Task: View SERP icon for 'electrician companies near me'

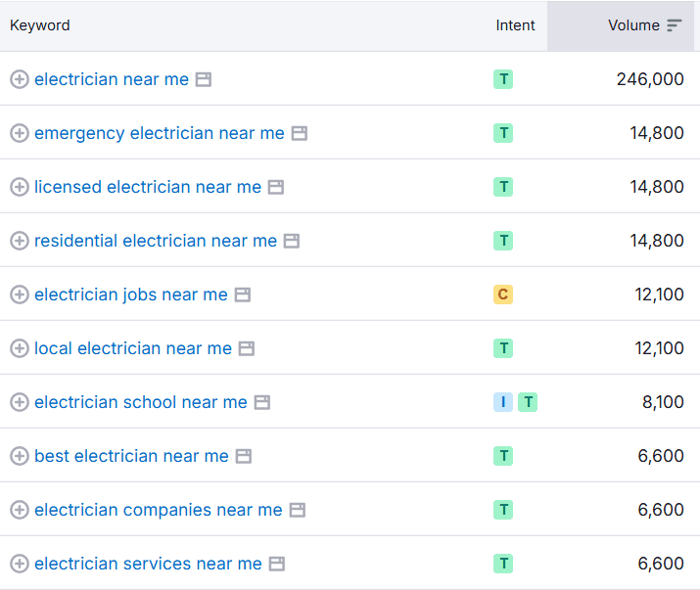Action: pos(298,510)
